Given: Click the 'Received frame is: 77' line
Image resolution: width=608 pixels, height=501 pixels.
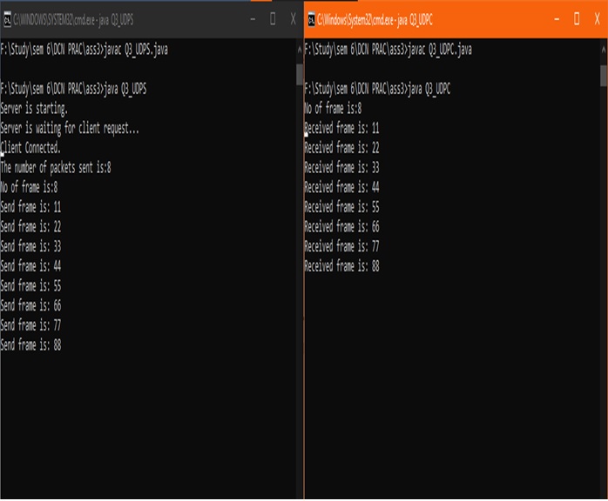Looking at the screenshot, I should (342, 247).
